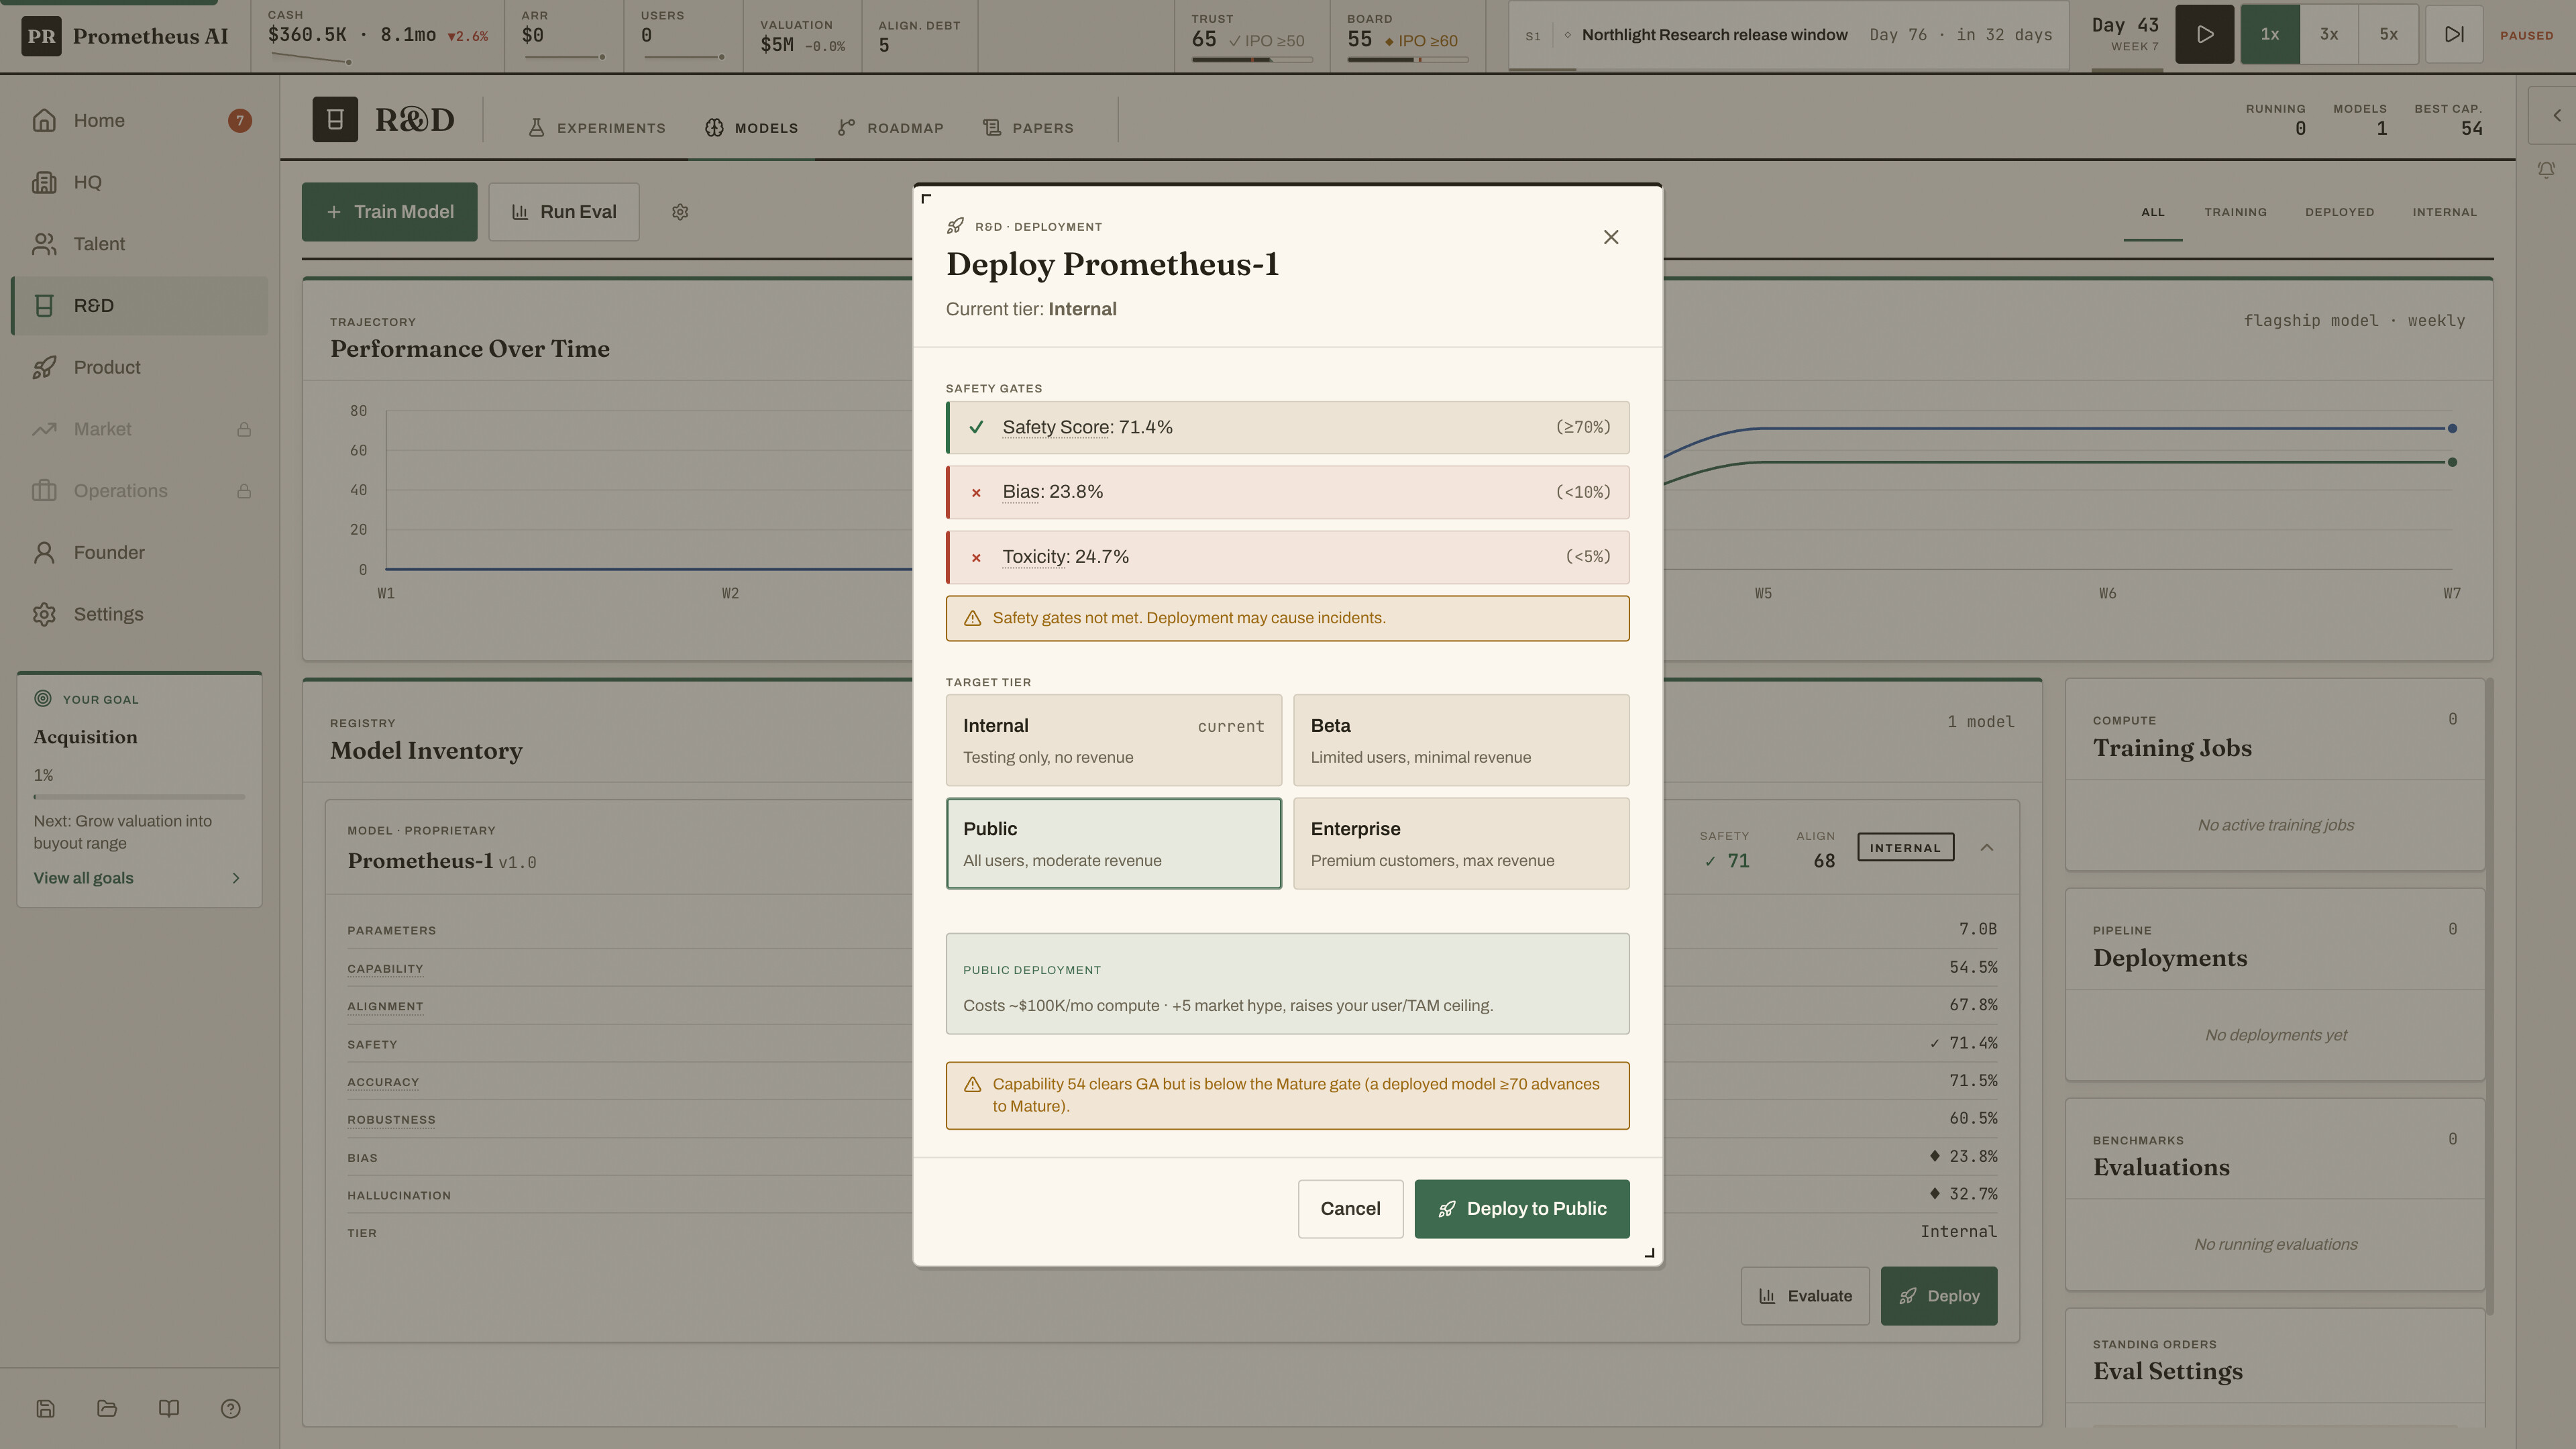Click the load folder icon
2576x1449 pixels.
click(x=107, y=1408)
